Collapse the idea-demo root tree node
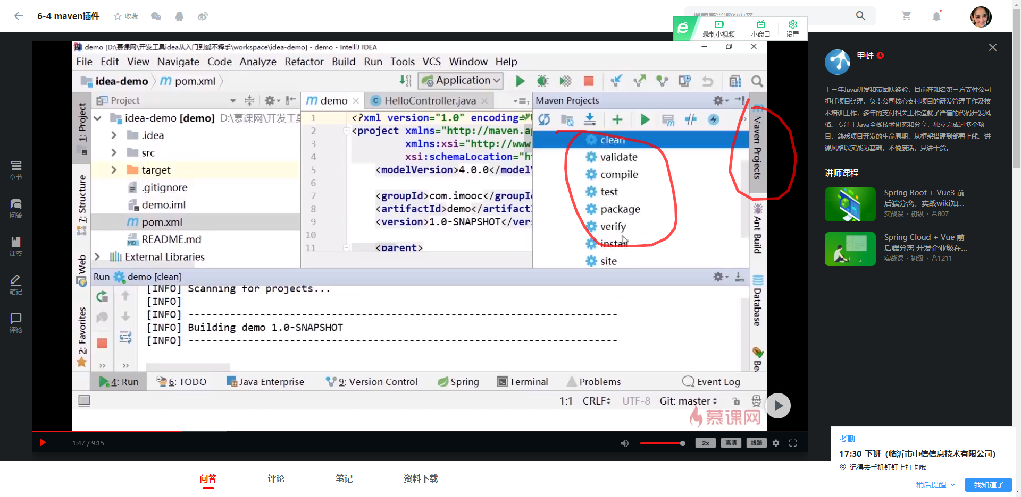 pos(98,118)
